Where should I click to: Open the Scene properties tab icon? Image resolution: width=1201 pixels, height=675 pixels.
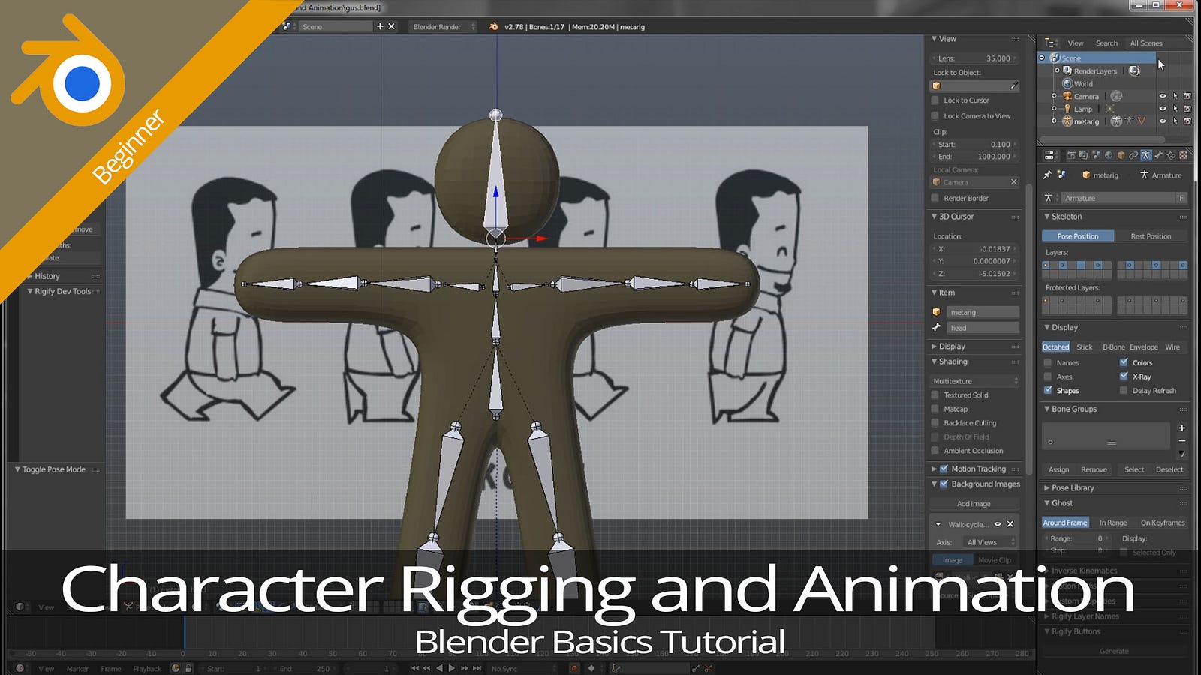(x=1096, y=155)
